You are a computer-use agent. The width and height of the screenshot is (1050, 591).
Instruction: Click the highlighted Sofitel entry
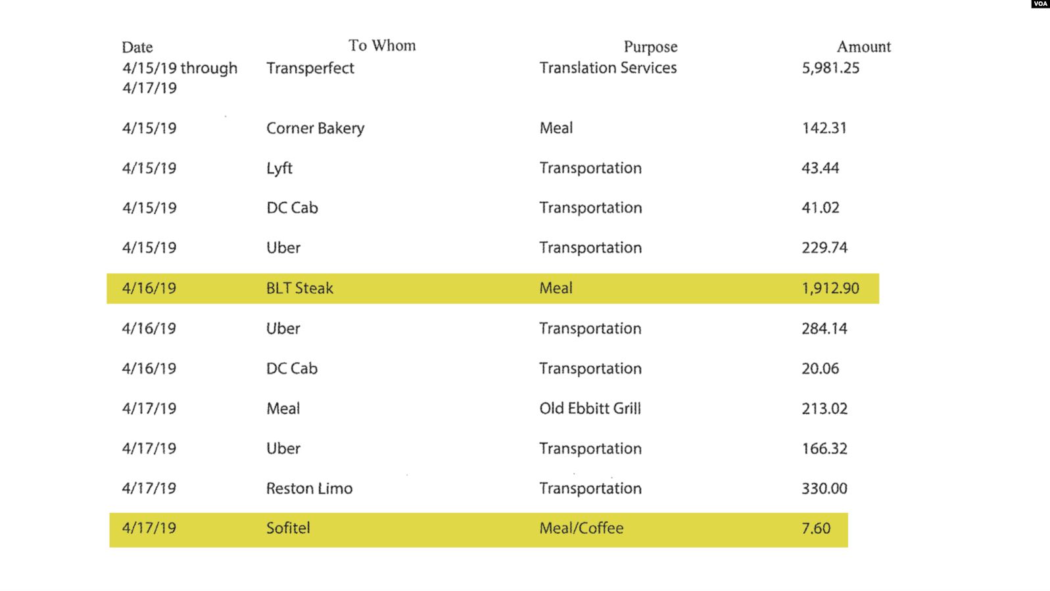pos(288,528)
